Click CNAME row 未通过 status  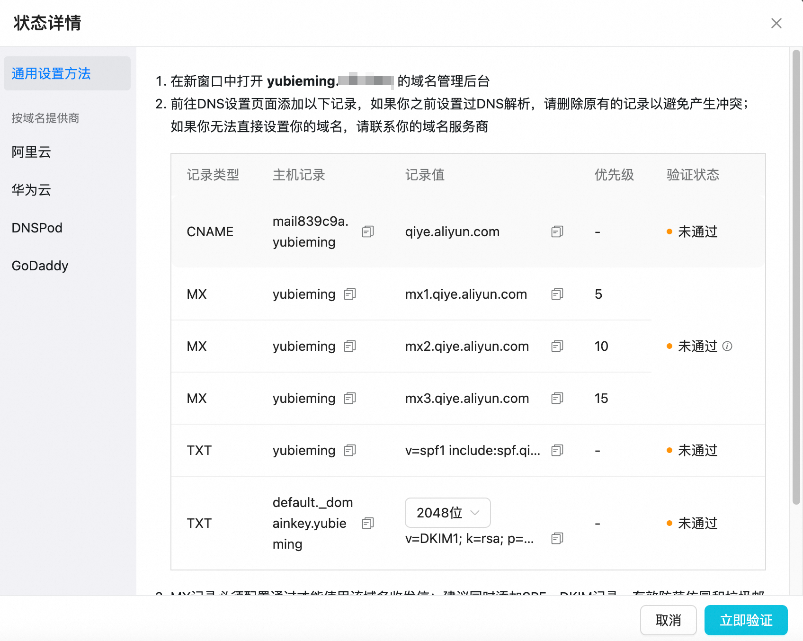[x=692, y=231]
